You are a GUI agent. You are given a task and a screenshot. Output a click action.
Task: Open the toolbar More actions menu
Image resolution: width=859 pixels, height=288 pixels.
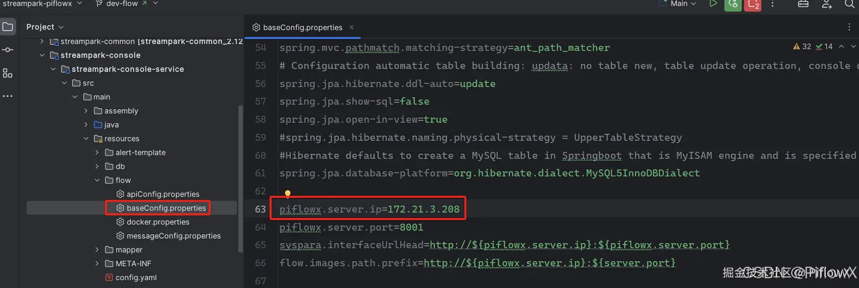pyautogui.click(x=772, y=4)
